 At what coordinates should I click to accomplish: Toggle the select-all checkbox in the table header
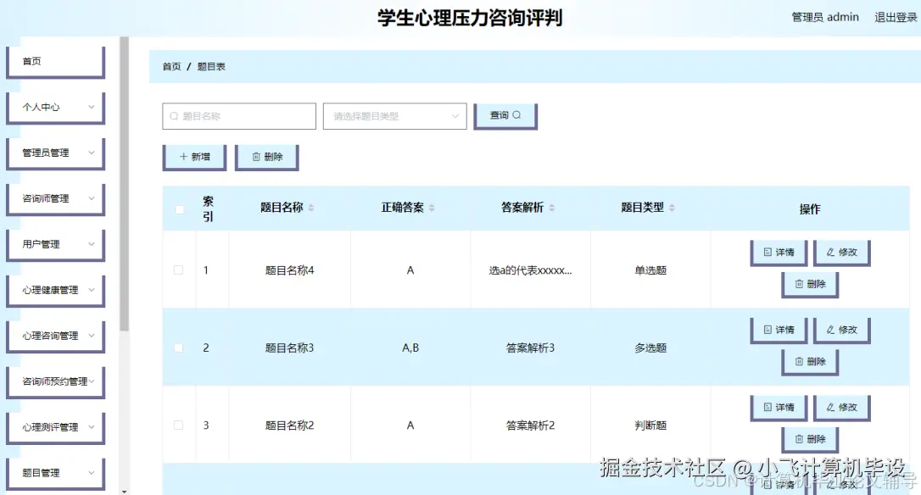pyautogui.click(x=179, y=209)
